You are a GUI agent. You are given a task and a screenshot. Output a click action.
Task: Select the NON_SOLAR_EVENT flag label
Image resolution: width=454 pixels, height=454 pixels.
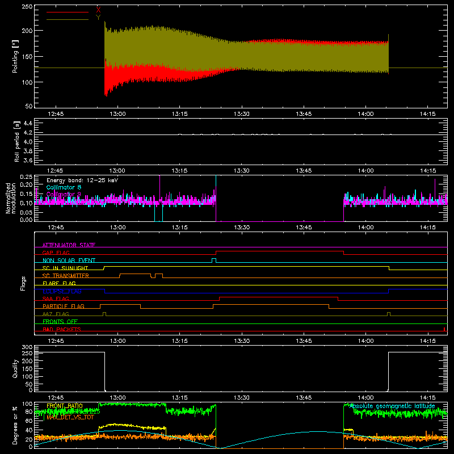point(69,260)
